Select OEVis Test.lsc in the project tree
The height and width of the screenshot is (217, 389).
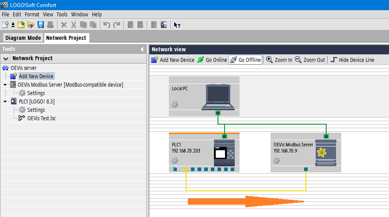pyautogui.click(x=41, y=118)
